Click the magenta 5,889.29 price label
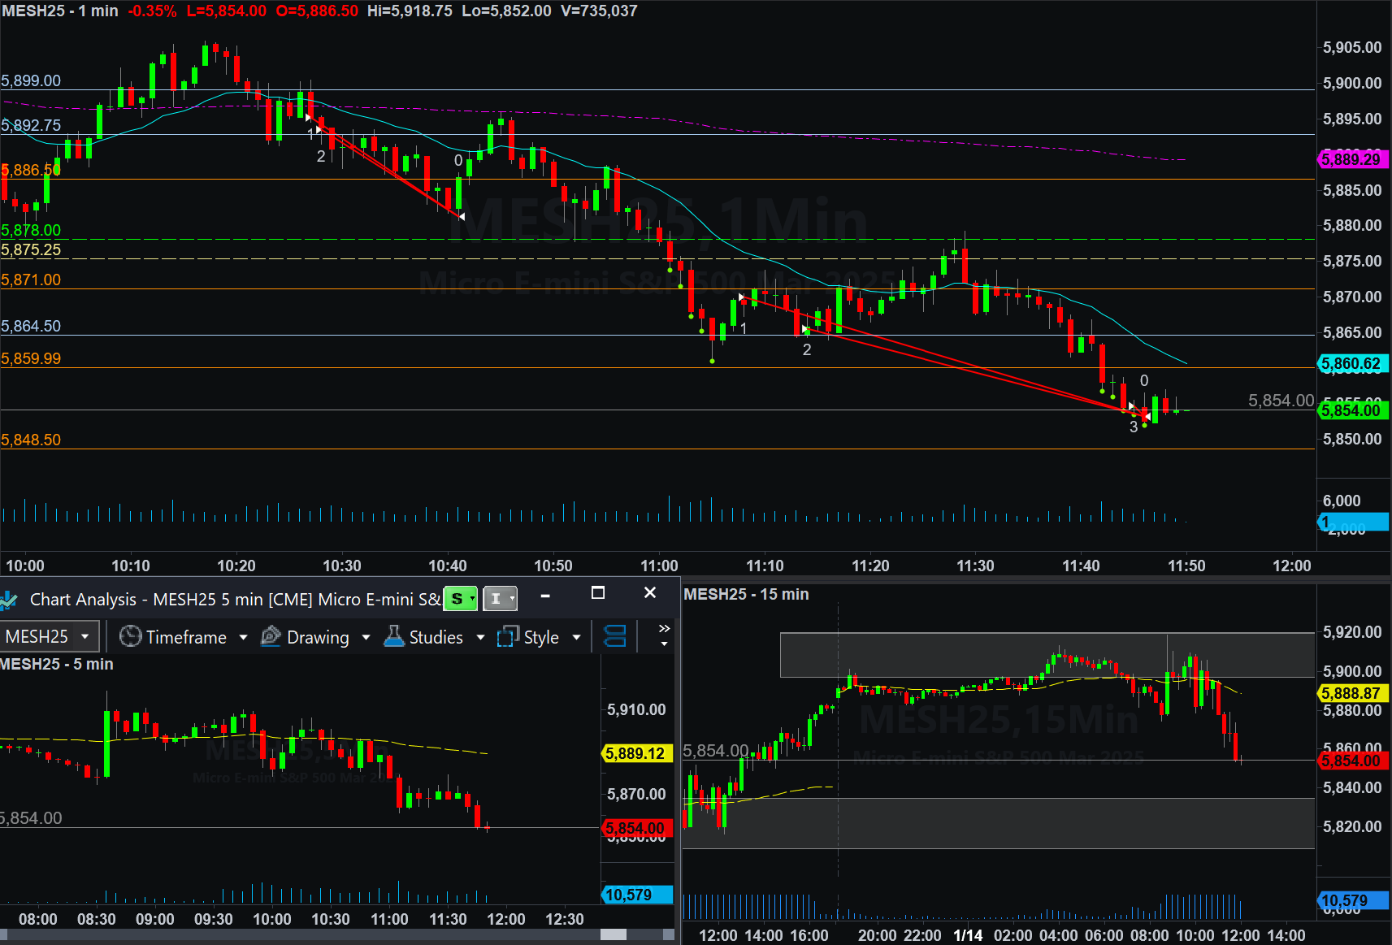This screenshot has width=1392, height=945. pos(1352,159)
